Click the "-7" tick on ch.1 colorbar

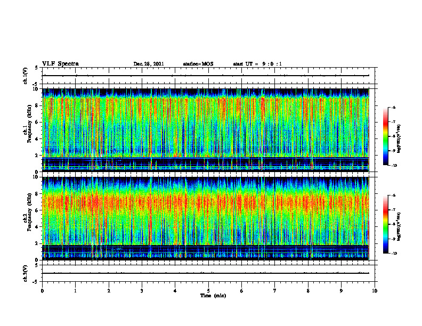[393, 122]
